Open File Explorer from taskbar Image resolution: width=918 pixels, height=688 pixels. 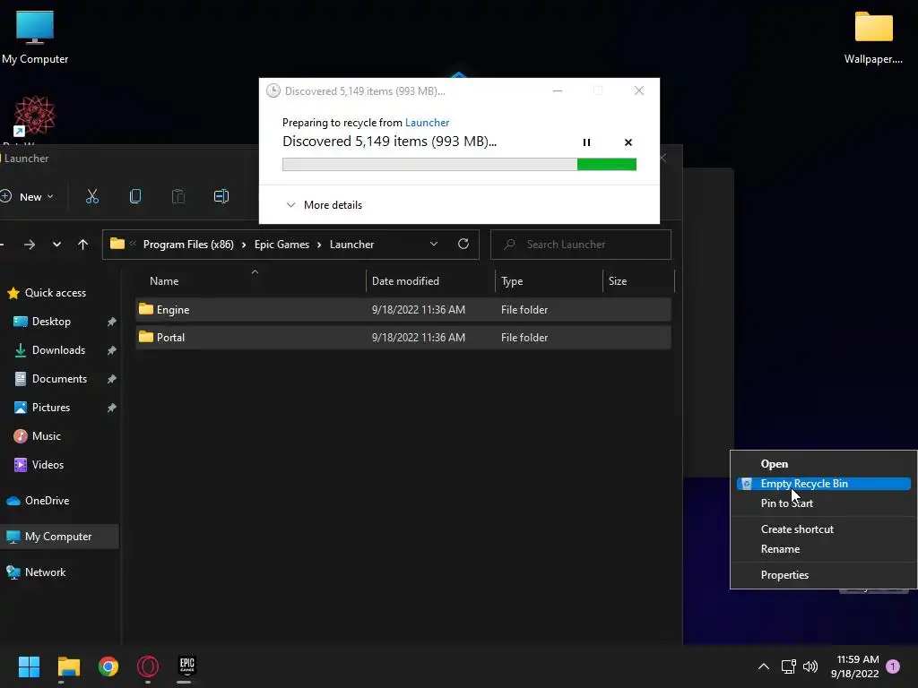click(69, 666)
